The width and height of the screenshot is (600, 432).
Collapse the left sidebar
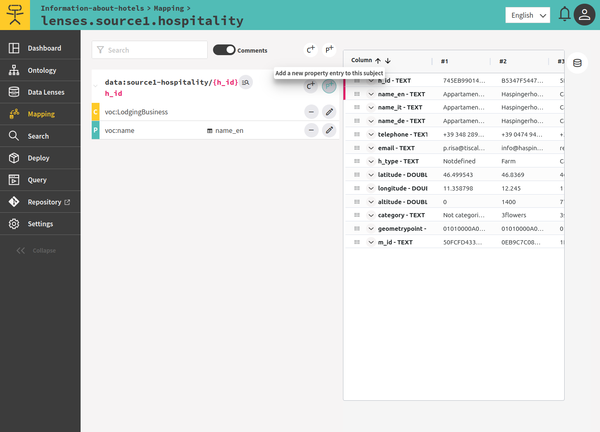point(36,251)
